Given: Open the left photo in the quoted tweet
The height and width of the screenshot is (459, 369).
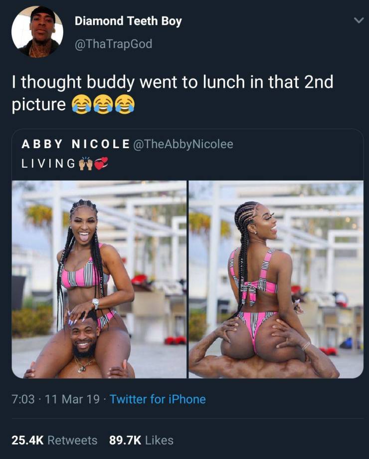Looking at the screenshot, I should 99,279.
